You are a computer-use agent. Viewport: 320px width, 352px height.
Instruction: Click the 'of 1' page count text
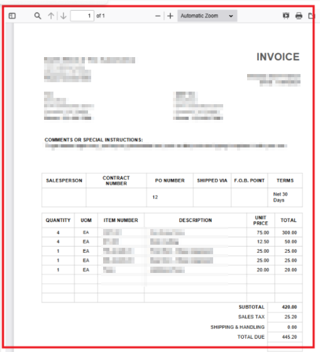point(101,16)
